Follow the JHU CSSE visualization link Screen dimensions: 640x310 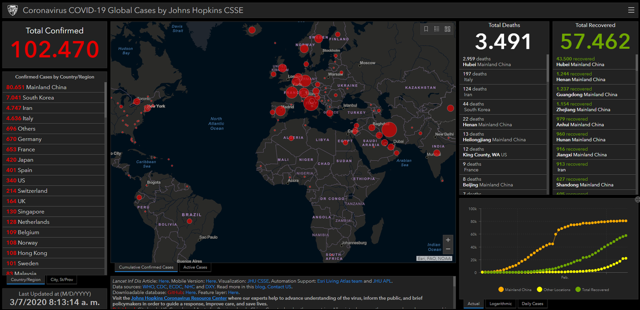(258, 281)
